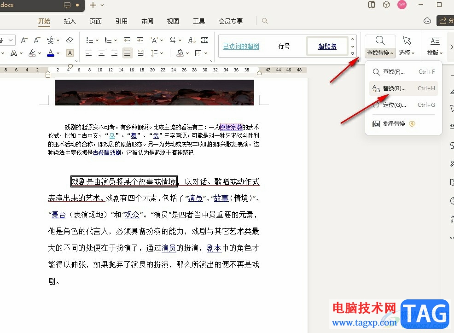
Task: Click the paragraph shading bucket icon
Action: (x=180, y=53)
